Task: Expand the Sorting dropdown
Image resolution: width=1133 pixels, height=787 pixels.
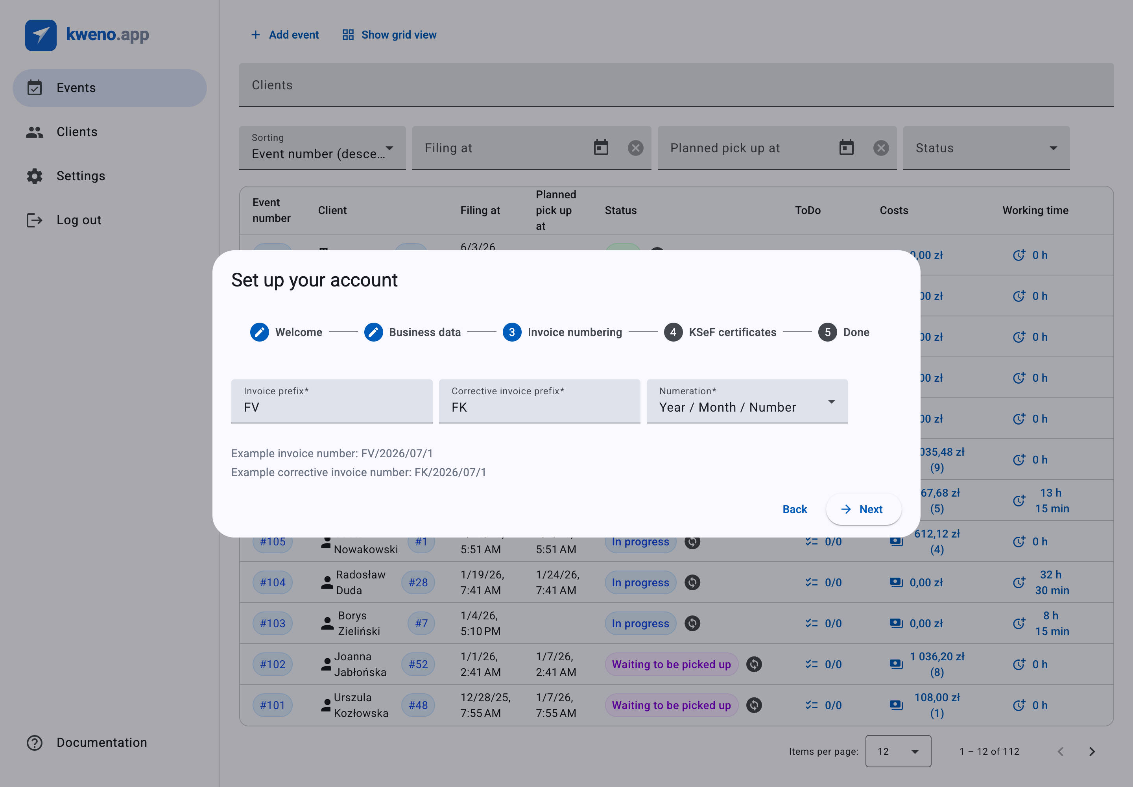Action: click(x=323, y=148)
